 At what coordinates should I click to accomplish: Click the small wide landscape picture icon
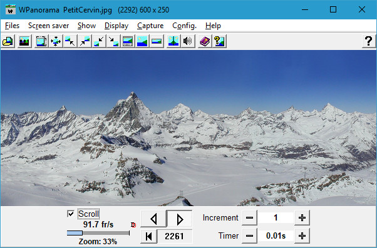pyautogui.click(x=157, y=41)
